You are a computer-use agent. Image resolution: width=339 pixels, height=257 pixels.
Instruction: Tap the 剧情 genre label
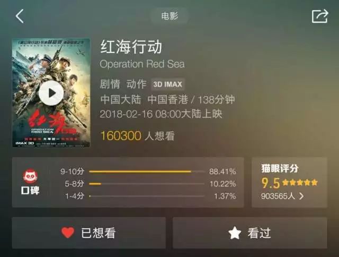tap(110, 84)
